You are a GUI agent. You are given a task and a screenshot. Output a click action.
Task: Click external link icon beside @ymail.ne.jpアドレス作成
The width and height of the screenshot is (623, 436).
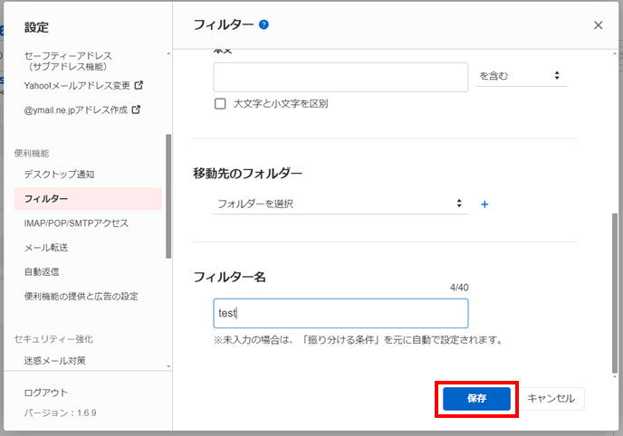point(137,110)
